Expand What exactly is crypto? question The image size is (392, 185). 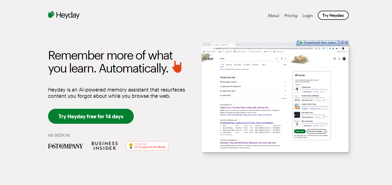click(253, 82)
